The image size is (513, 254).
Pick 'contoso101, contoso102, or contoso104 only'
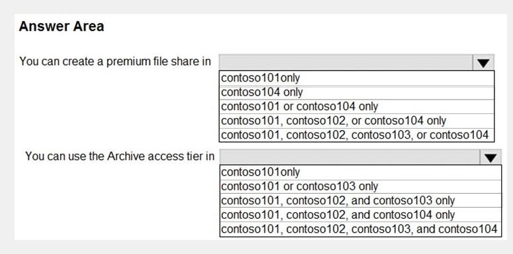point(356,121)
